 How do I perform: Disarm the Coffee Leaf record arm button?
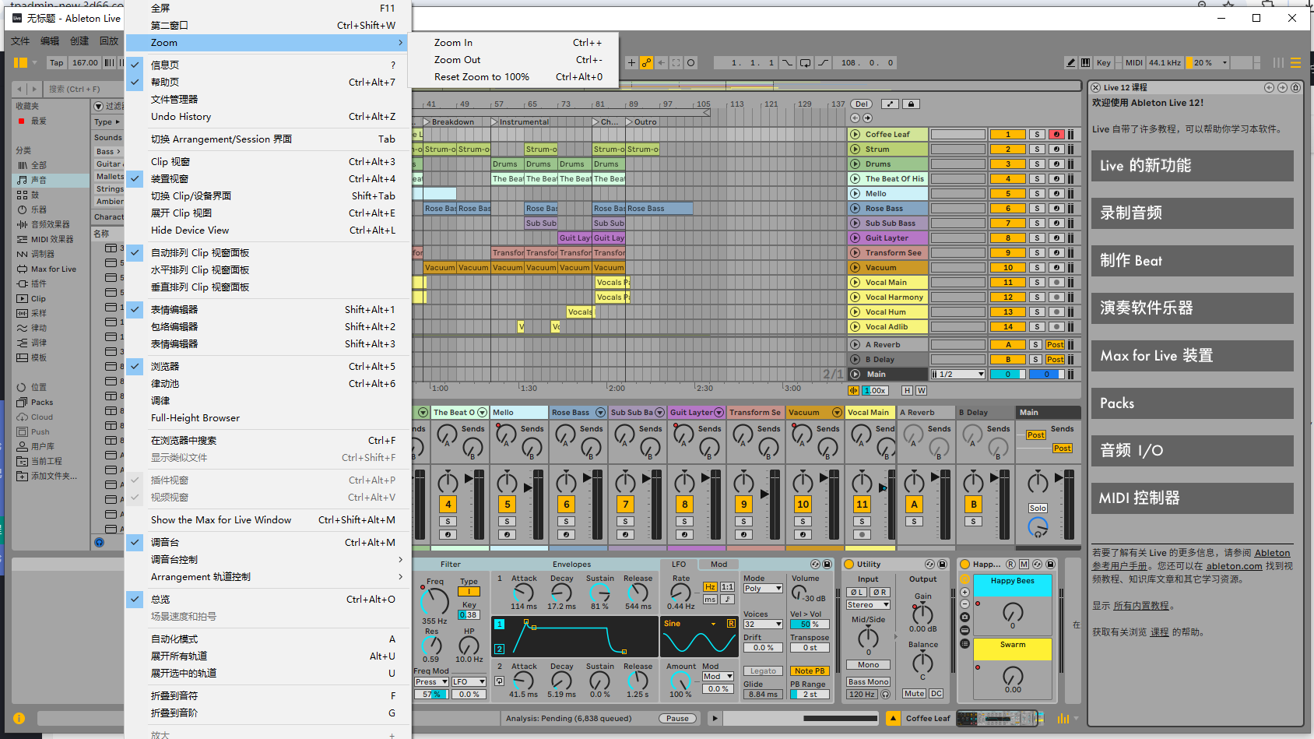coord(1056,135)
